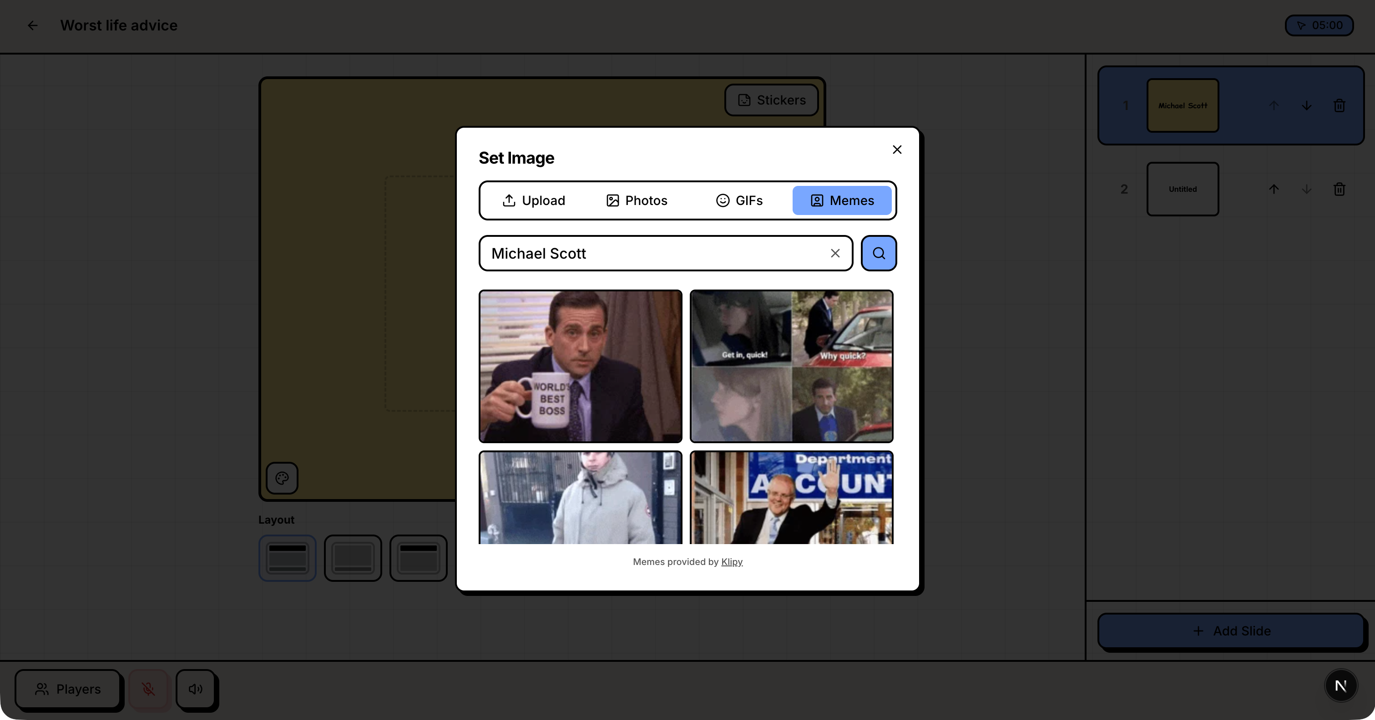
Task: Select the World's Best Boss meme
Action: 580,366
